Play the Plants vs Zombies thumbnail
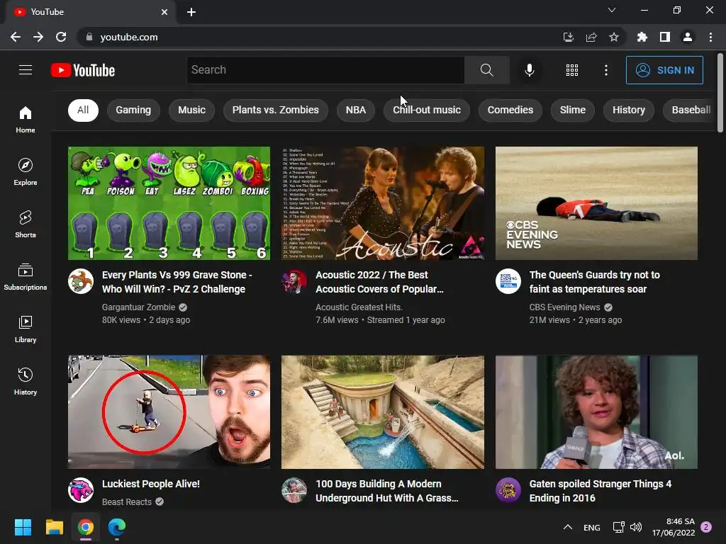The image size is (726, 544). click(x=169, y=203)
